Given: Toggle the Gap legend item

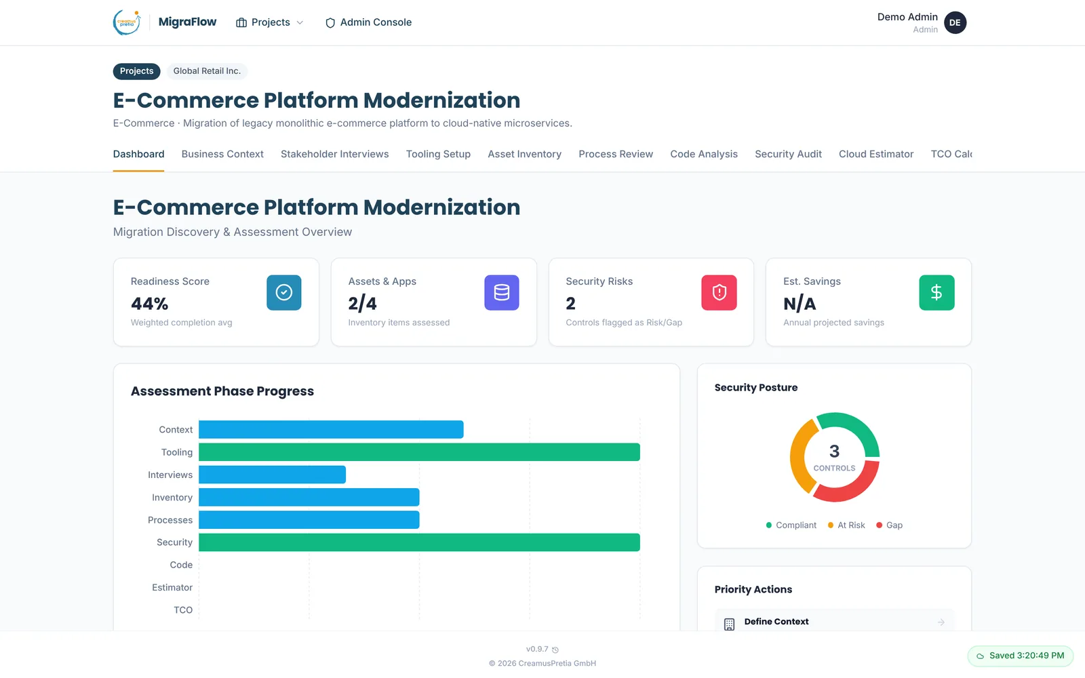Looking at the screenshot, I should coord(889,525).
